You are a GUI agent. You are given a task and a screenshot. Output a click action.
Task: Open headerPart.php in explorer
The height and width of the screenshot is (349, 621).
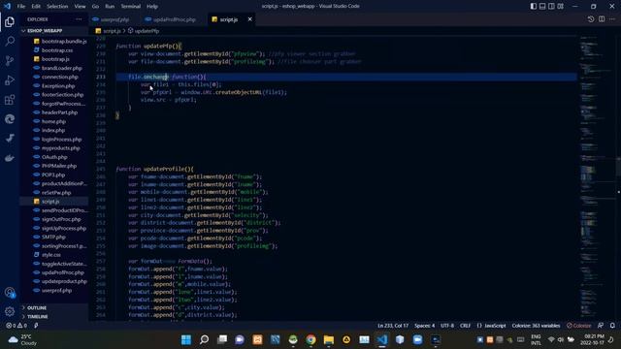59,112
